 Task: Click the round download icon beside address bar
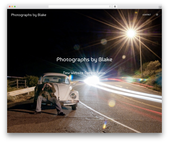[x=115, y=6]
